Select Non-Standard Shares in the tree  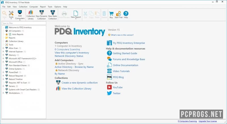click(18, 65)
